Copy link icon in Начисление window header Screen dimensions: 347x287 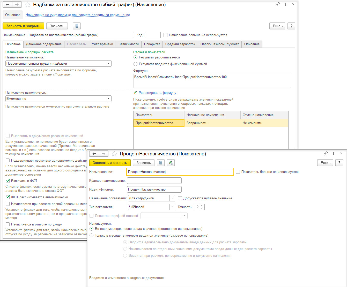tap(278, 4)
